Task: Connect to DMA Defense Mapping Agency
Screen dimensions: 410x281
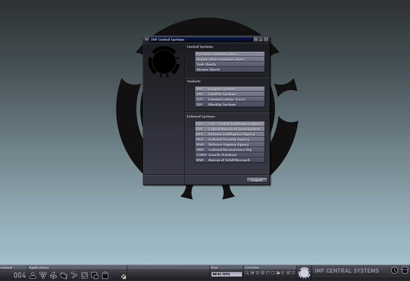Action: (x=230, y=145)
